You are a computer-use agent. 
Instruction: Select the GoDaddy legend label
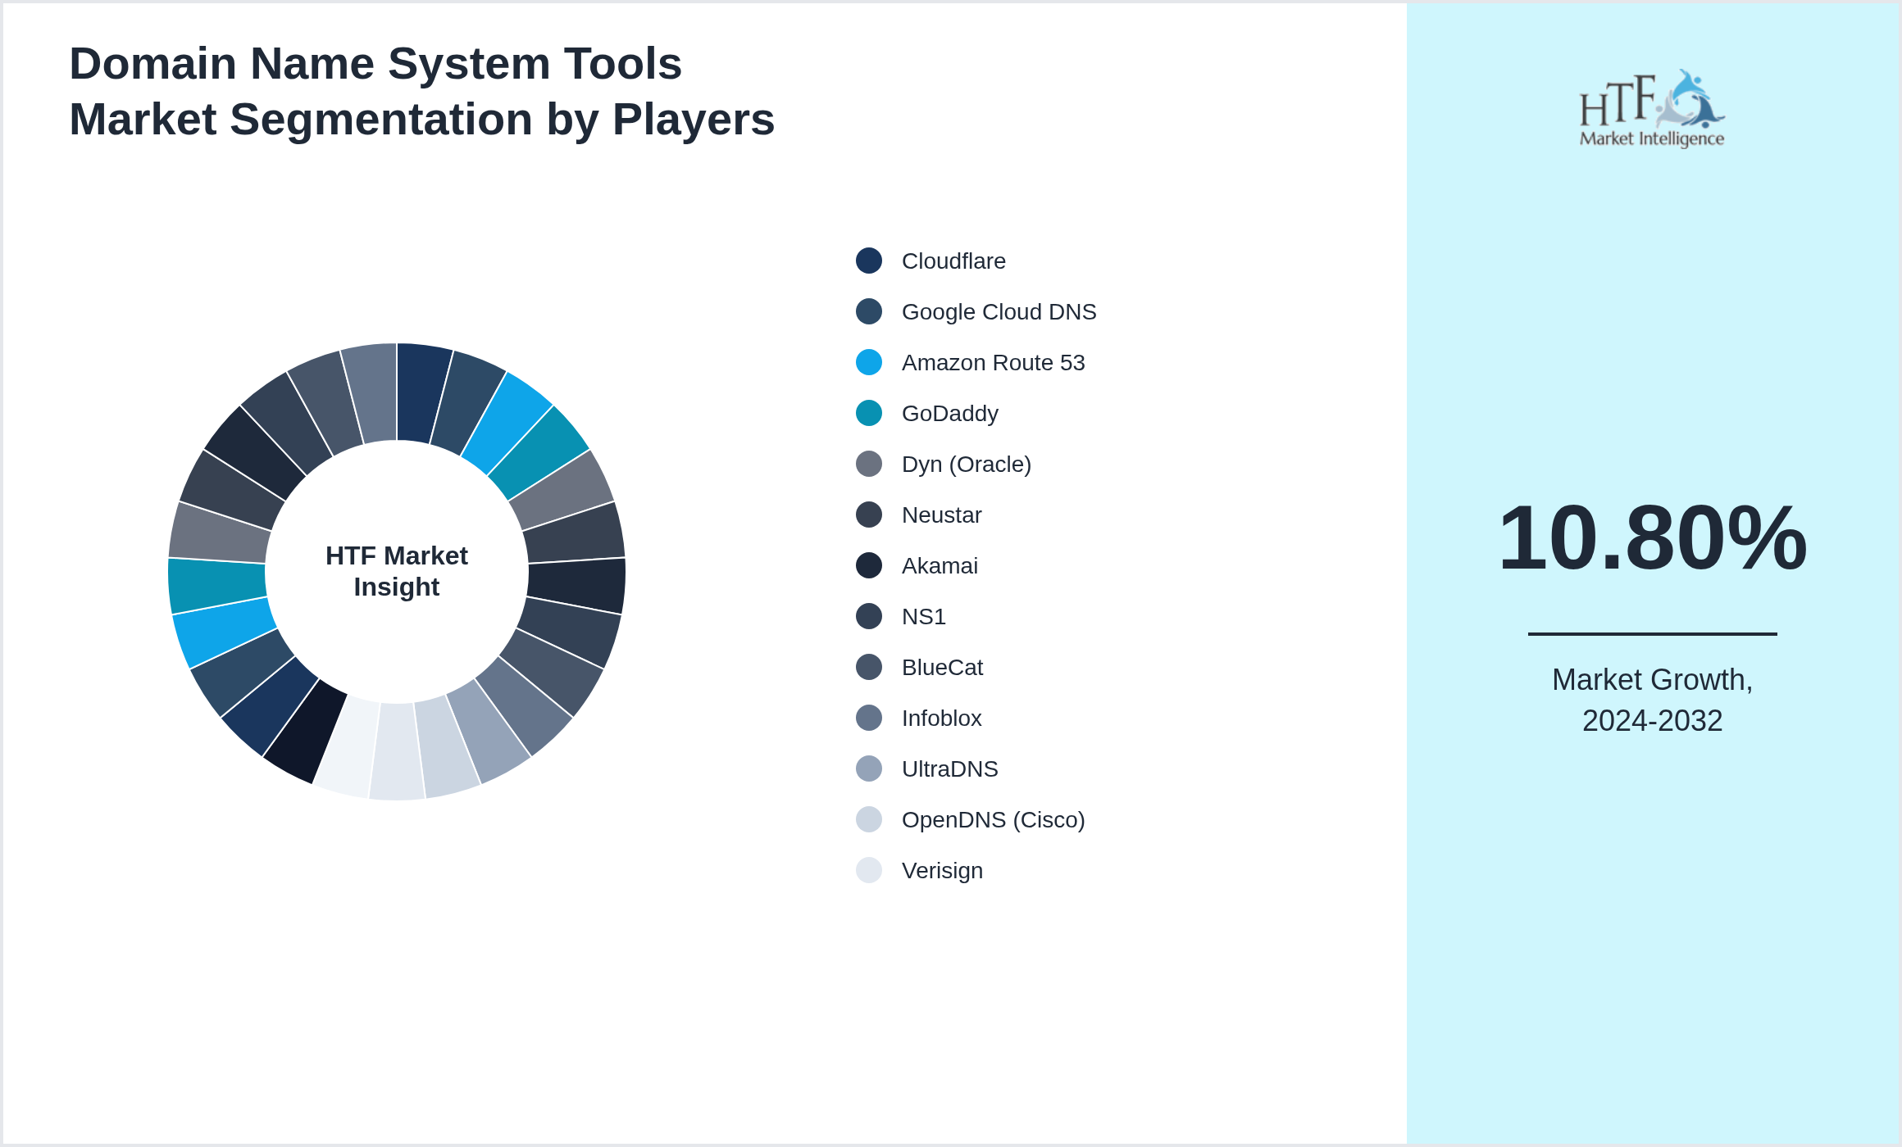point(950,414)
